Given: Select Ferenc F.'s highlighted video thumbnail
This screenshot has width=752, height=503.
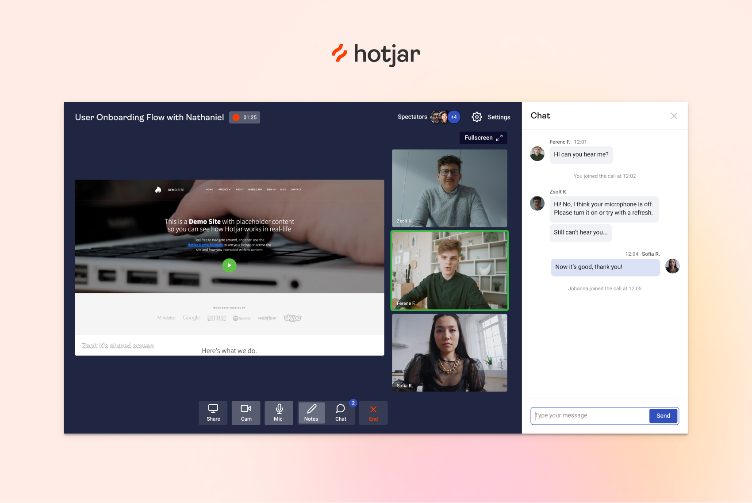Looking at the screenshot, I should [x=449, y=270].
